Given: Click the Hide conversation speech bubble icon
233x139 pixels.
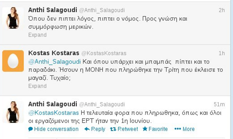Looking at the screenshot, I should (31, 129).
